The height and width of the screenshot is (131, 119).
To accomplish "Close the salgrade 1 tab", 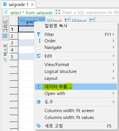I will point(33,5).
